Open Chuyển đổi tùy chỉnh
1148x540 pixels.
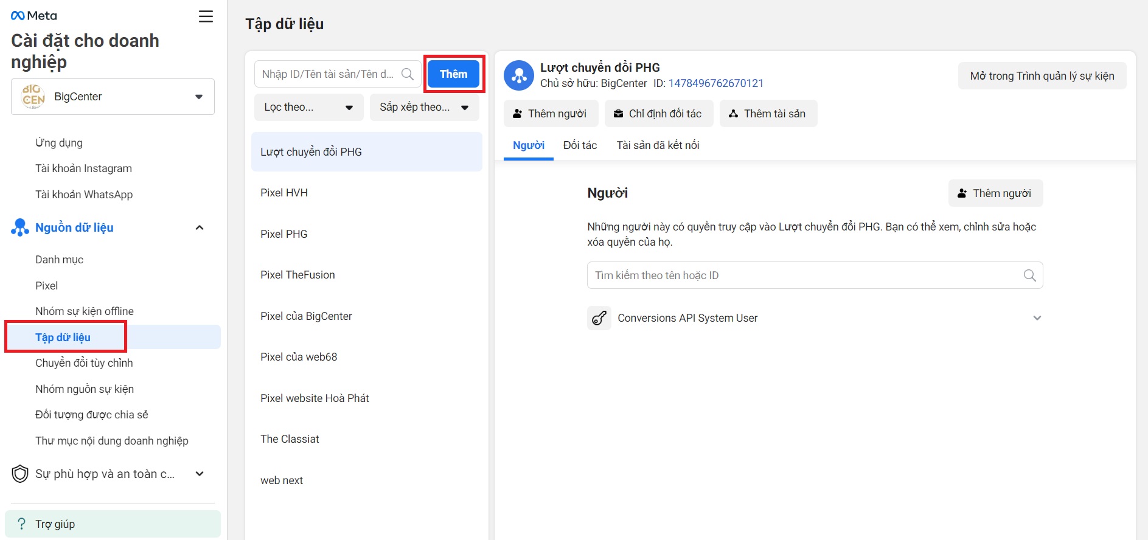coord(84,363)
